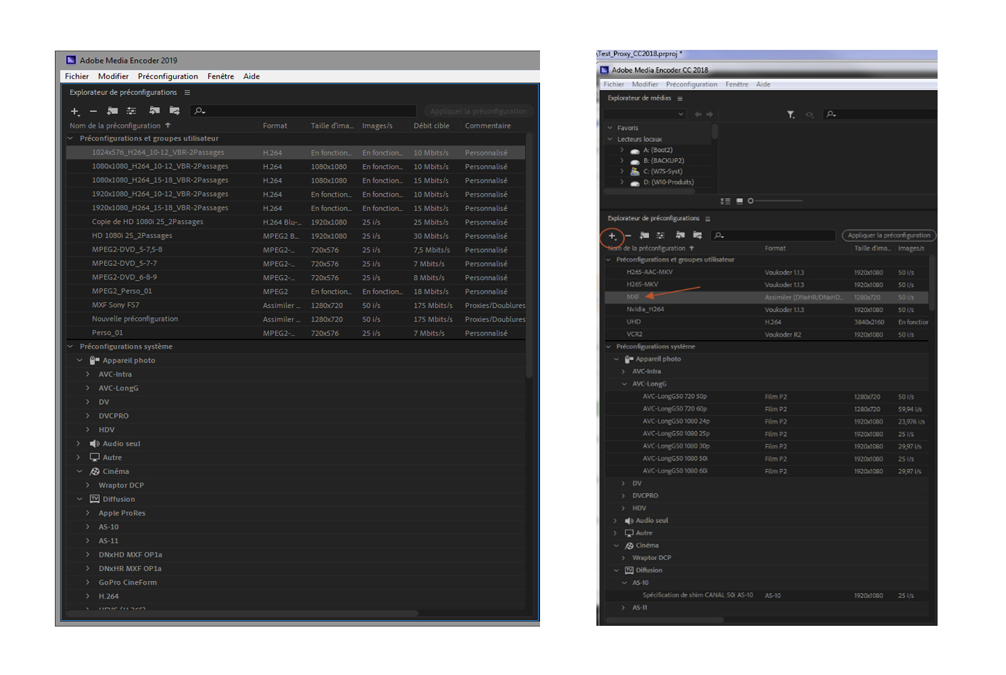
Task: Click import presets icon in 2019 window
Action: click(155, 110)
